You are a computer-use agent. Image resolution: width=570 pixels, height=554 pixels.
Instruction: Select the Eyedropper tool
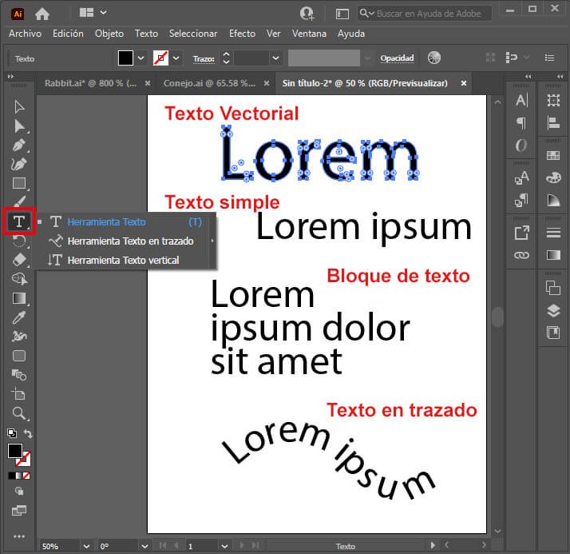(x=19, y=317)
